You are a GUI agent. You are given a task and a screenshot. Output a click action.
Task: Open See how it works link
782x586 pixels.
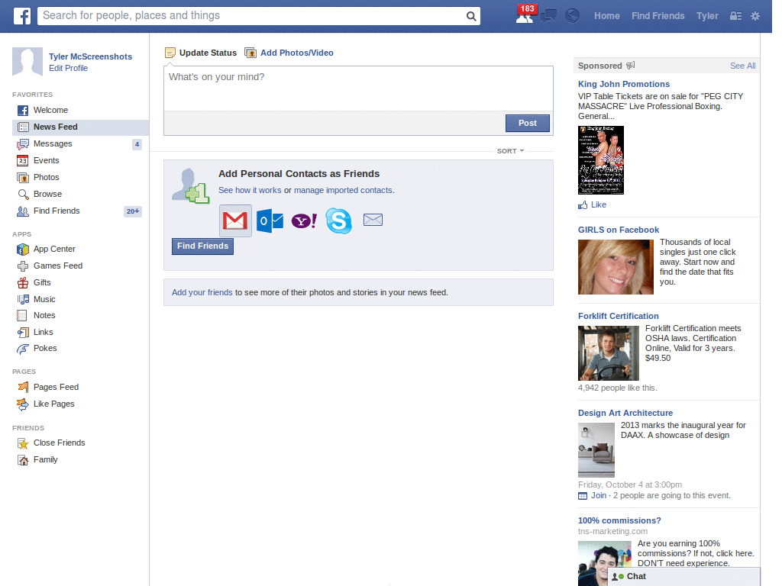coord(250,190)
